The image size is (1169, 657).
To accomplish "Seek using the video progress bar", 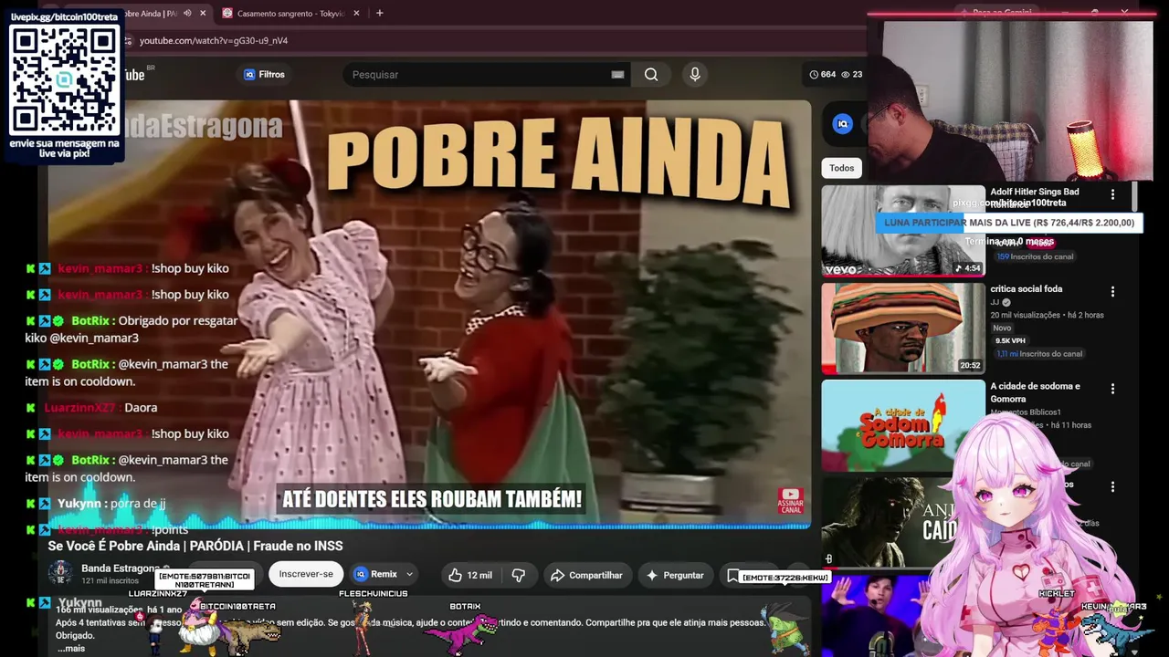I will [429, 527].
